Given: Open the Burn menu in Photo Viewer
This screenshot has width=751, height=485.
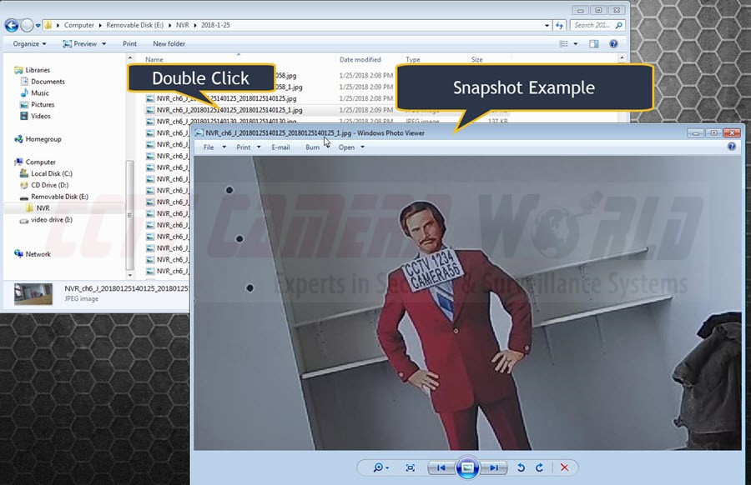Looking at the screenshot, I should [315, 147].
